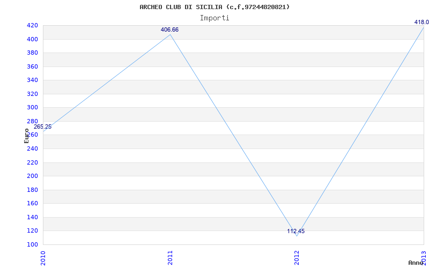The height and width of the screenshot is (268, 429).
Task: Click the 265.25 data label
Action: point(42,127)
